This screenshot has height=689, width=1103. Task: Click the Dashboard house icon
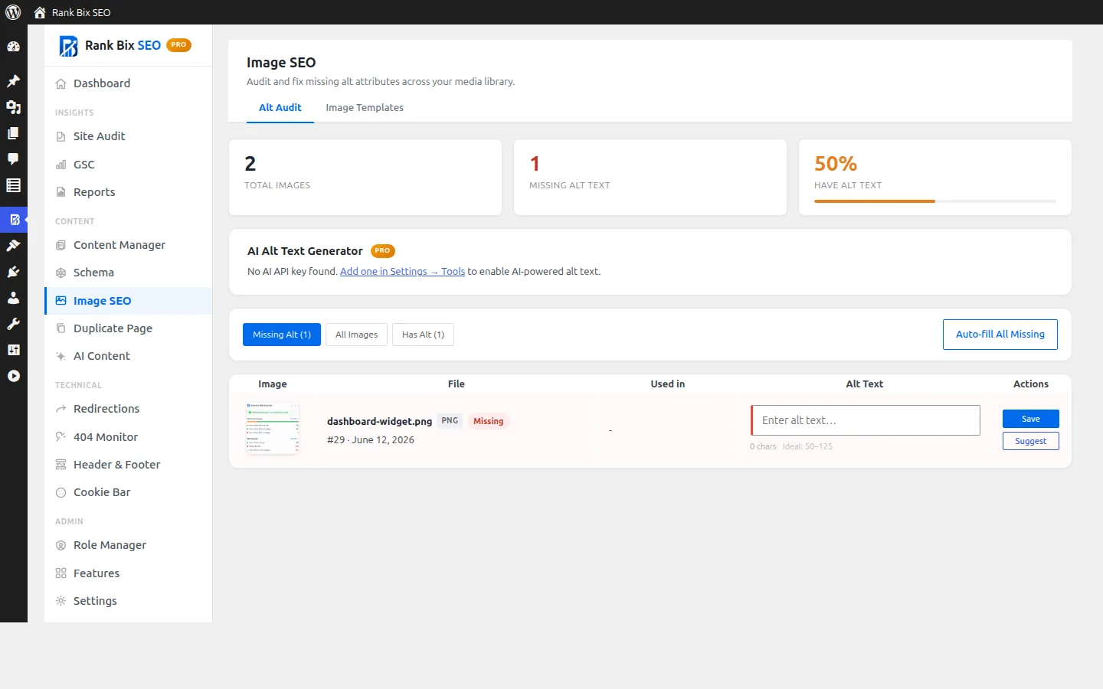tap(61, 84)
